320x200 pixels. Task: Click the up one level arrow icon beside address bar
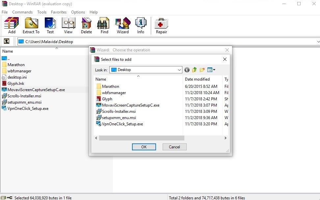7,41
